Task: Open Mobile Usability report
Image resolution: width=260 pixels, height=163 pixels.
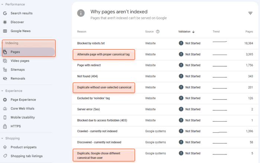Action: pyautogui.click(x=23, y=117)
